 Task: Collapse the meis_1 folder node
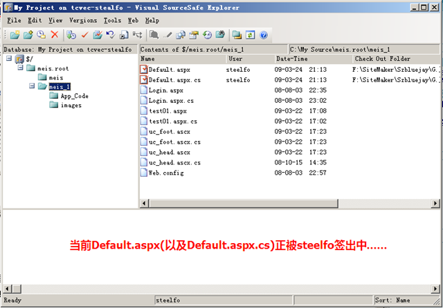pos(32,87)
